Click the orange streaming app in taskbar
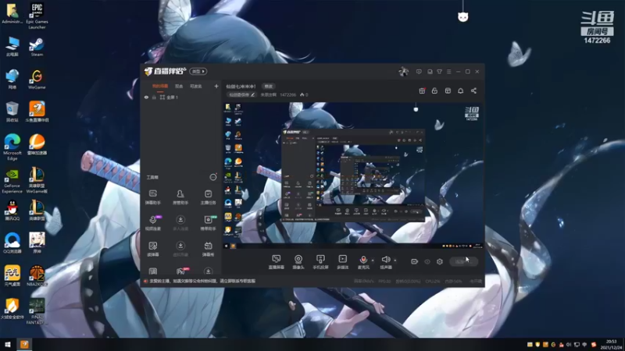The height and width of the screenshot is (351, 625). click(24, 345)
